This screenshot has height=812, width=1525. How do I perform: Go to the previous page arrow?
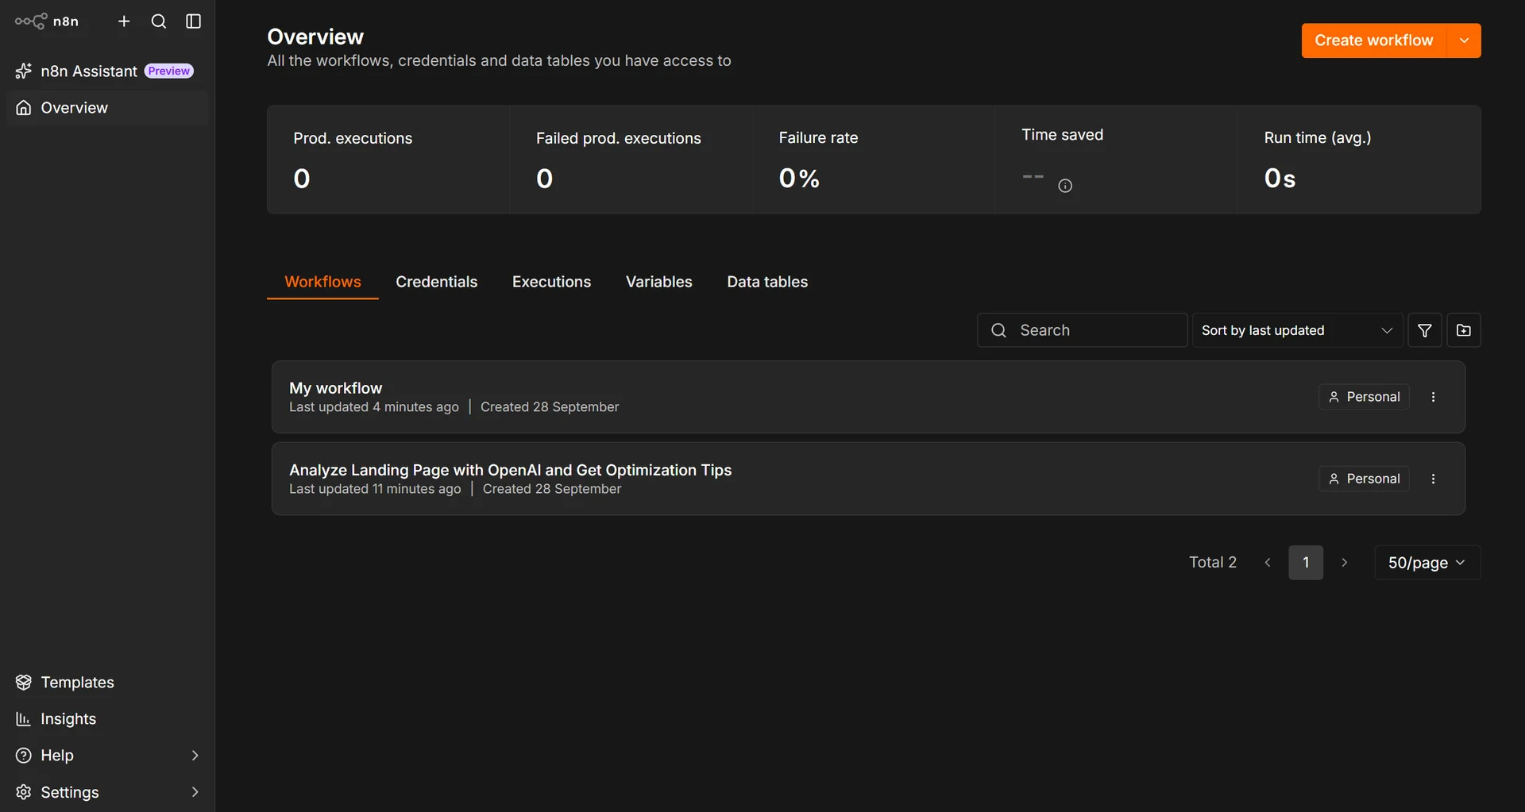tap(1268, 563)
